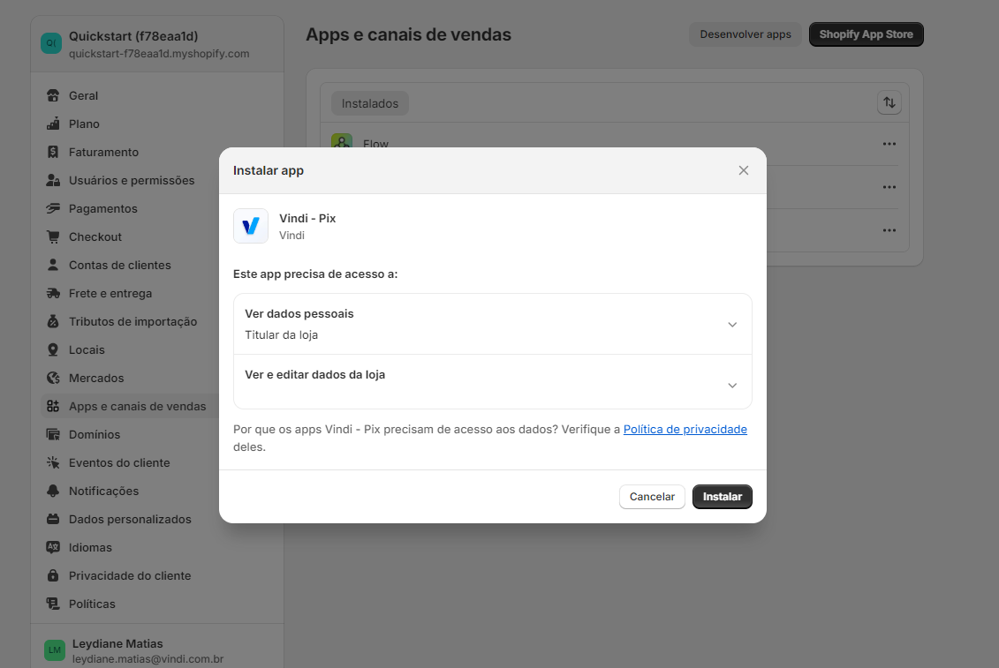Click the Frete e entrega truck icon

[x=53, y=293]
